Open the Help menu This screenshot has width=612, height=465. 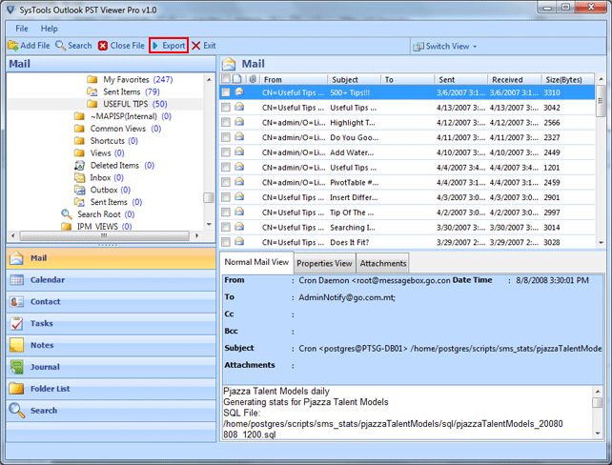50,29
